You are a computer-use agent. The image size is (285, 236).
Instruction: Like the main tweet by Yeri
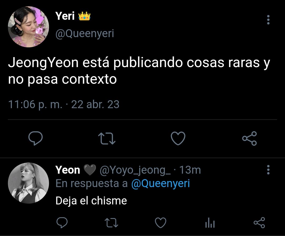[x=178, y=138]
